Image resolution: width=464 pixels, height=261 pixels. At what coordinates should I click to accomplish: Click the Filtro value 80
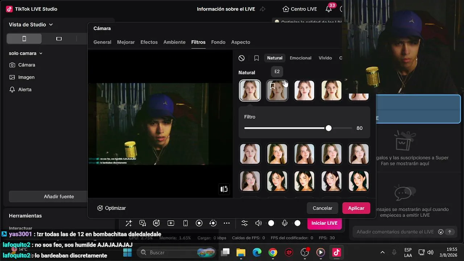[360, 128]
